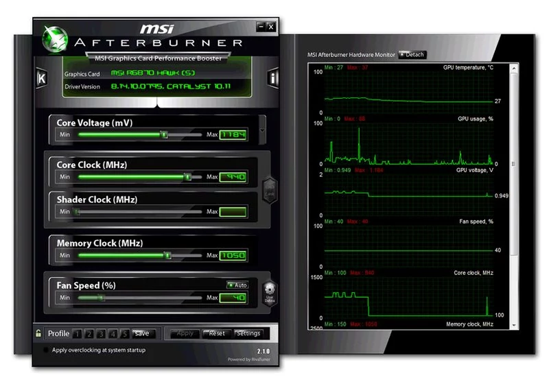This screenshot has width=549, height=384.
Task: Click the Core Clock value field 940
Action: click(x=233, y=177)
